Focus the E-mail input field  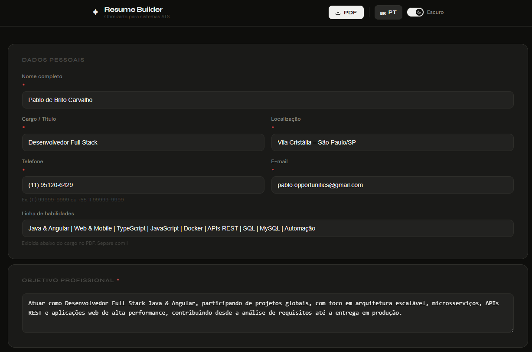pyautogui.click(x=392, y=185)
